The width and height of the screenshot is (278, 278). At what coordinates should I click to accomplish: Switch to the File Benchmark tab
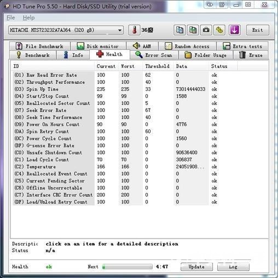point(40,46)
